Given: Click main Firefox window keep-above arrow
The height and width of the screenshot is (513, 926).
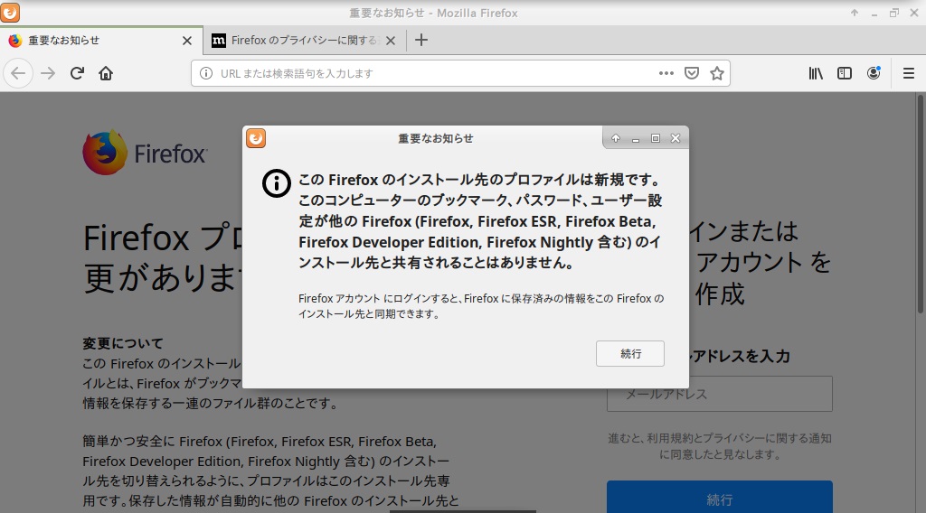Looking at the screenshot, I should (854, 13).
